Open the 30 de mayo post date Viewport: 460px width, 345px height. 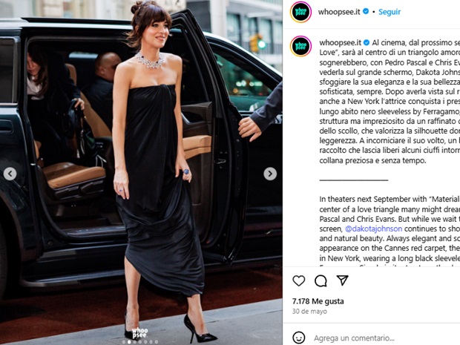[309, 312]
